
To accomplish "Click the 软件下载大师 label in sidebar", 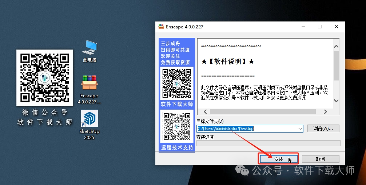I will pyautogui.click(x=177, y=104).
